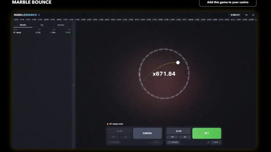The width and height of the screenshot is (271, 152).
Task: Click the white marble ball on the arc
Action: [x=178, y=63]
